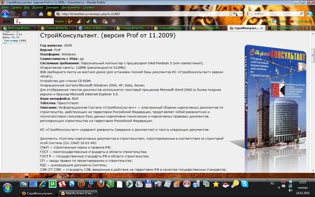Open the light bulb quick launch icon

coord(235,184)
